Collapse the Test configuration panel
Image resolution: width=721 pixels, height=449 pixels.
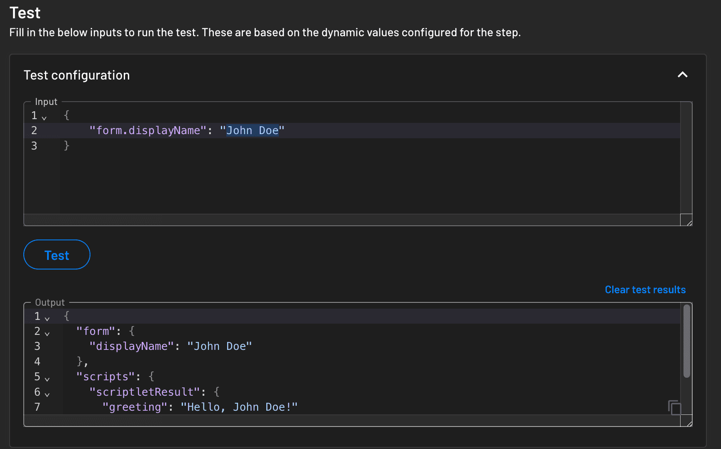pos(682,75)
